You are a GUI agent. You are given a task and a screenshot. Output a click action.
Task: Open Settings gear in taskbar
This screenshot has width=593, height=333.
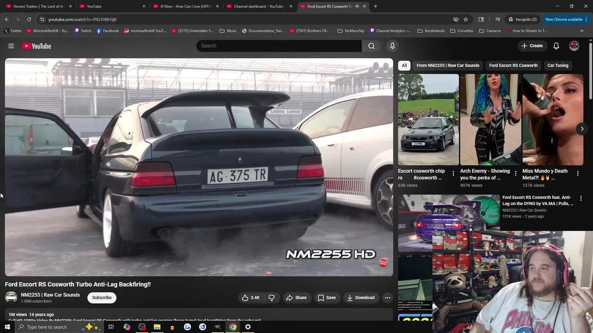point(248,327)
